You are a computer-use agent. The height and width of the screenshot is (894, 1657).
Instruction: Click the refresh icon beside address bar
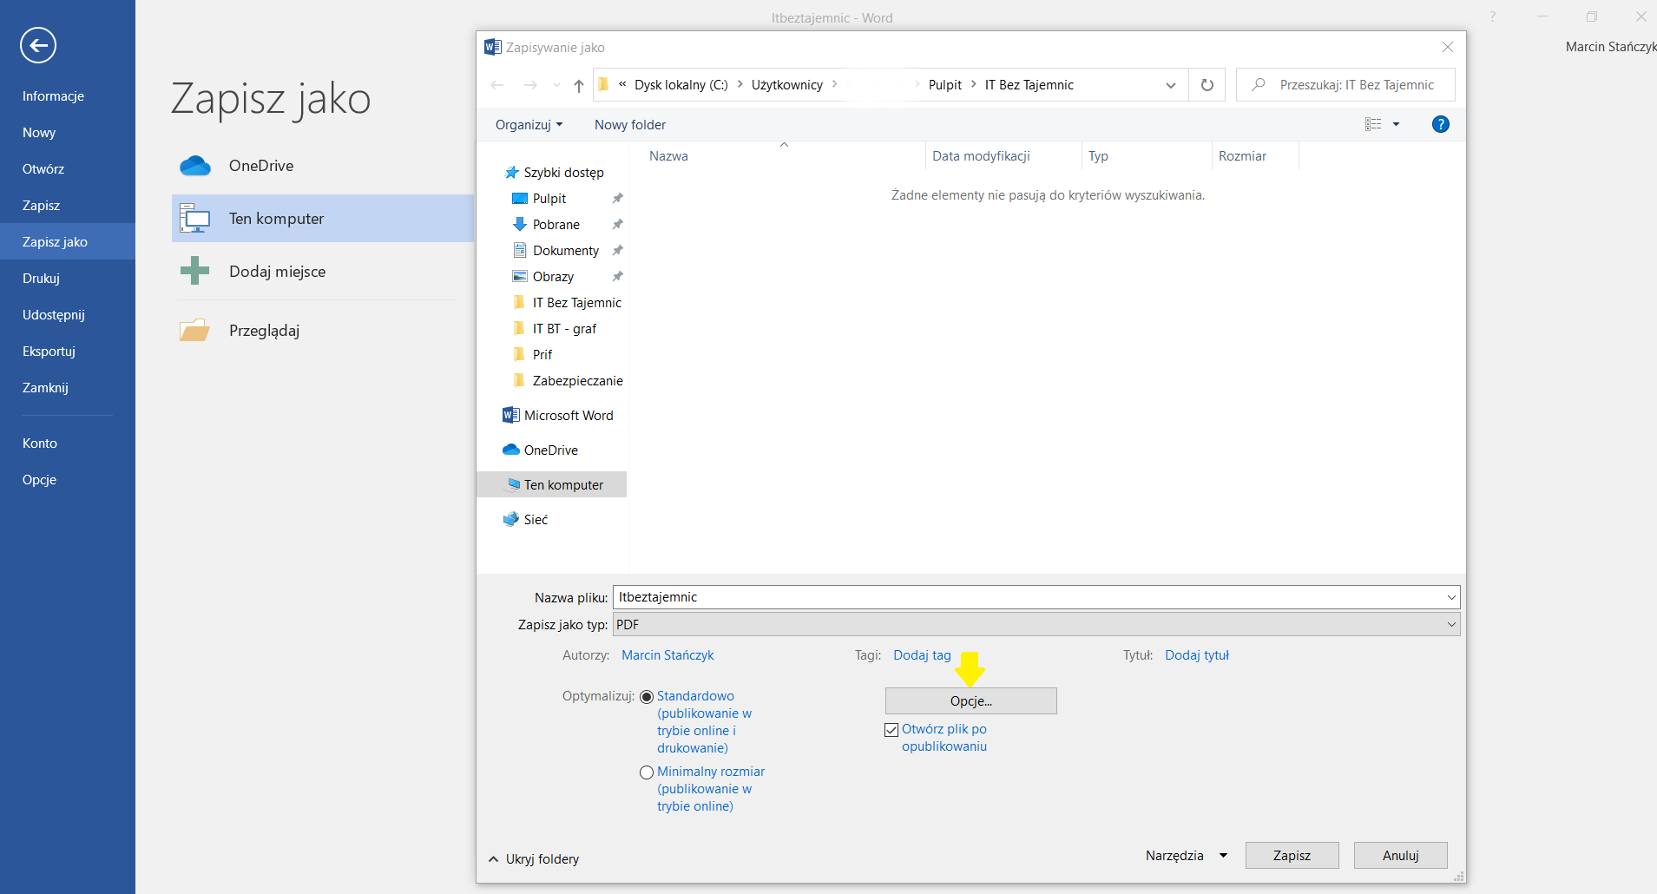point(1207,85)
